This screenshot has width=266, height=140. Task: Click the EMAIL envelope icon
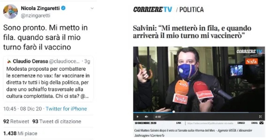tap(262, 123)
